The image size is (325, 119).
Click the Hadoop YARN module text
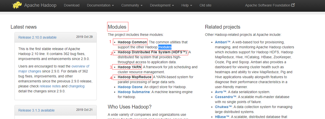(129, 67)
